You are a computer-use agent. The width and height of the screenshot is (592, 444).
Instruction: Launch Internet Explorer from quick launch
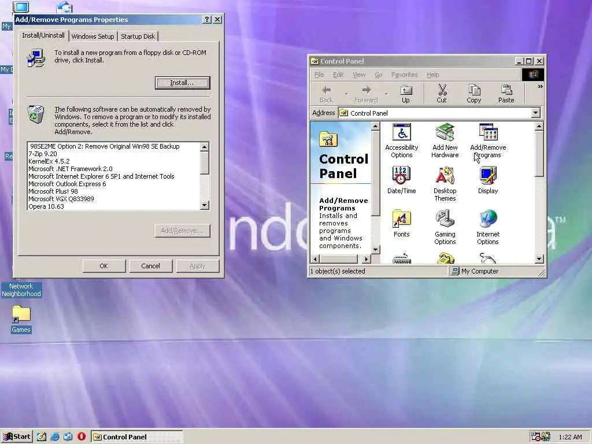pyautogui.click(x=55, y=437)
